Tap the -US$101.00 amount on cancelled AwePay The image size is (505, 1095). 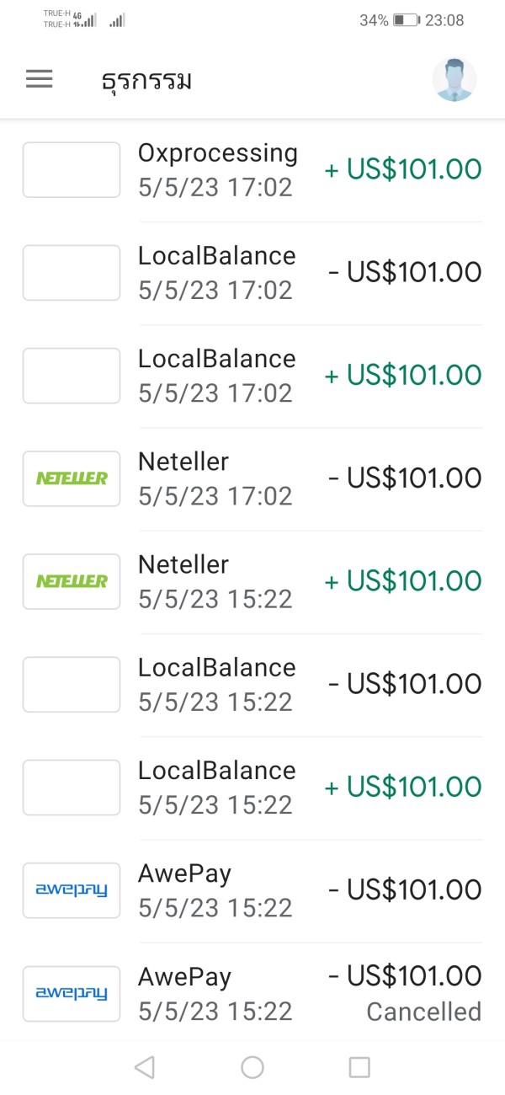405,976
